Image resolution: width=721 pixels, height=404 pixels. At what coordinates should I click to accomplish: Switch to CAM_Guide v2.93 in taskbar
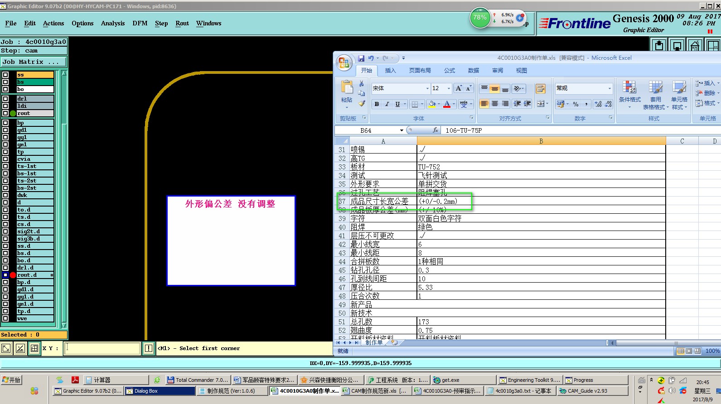pos(593,391)
